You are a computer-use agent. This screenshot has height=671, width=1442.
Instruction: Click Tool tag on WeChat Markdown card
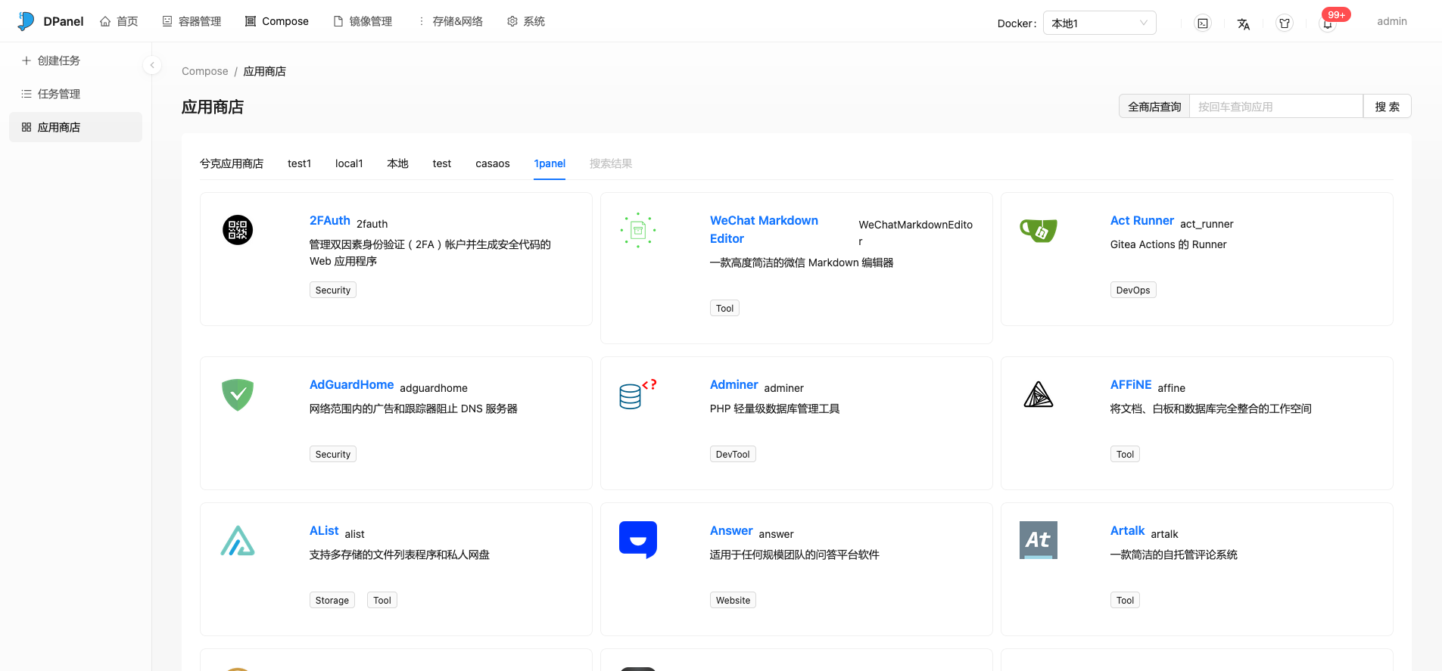click(x=724, y=308)
